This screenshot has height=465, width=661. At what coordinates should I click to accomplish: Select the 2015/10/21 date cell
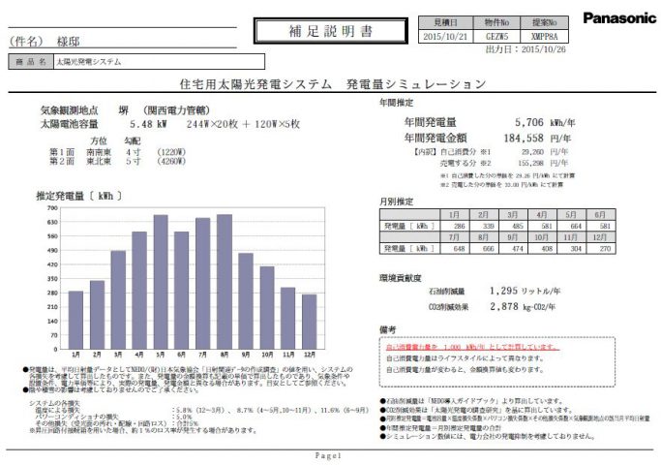[445, 36]
